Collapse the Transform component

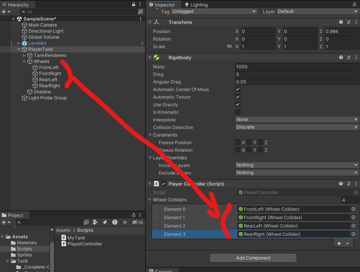tap(150, 22)
